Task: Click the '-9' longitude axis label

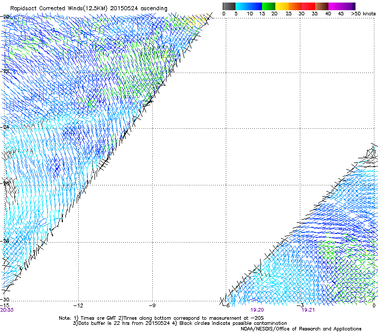Action: (x=152, y=305)
